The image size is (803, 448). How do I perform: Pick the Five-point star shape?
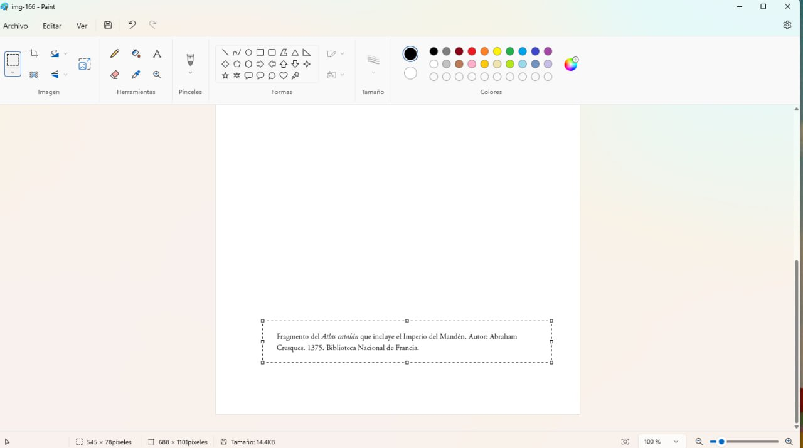(225, 75)
